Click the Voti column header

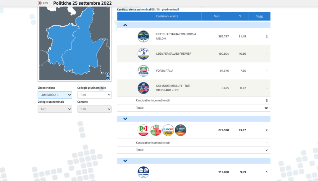point(217,16)
